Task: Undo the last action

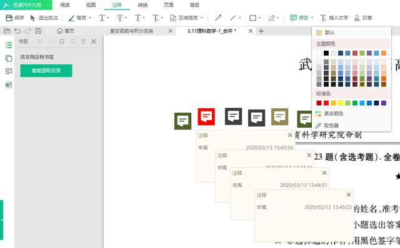Action: click(17, 31)
